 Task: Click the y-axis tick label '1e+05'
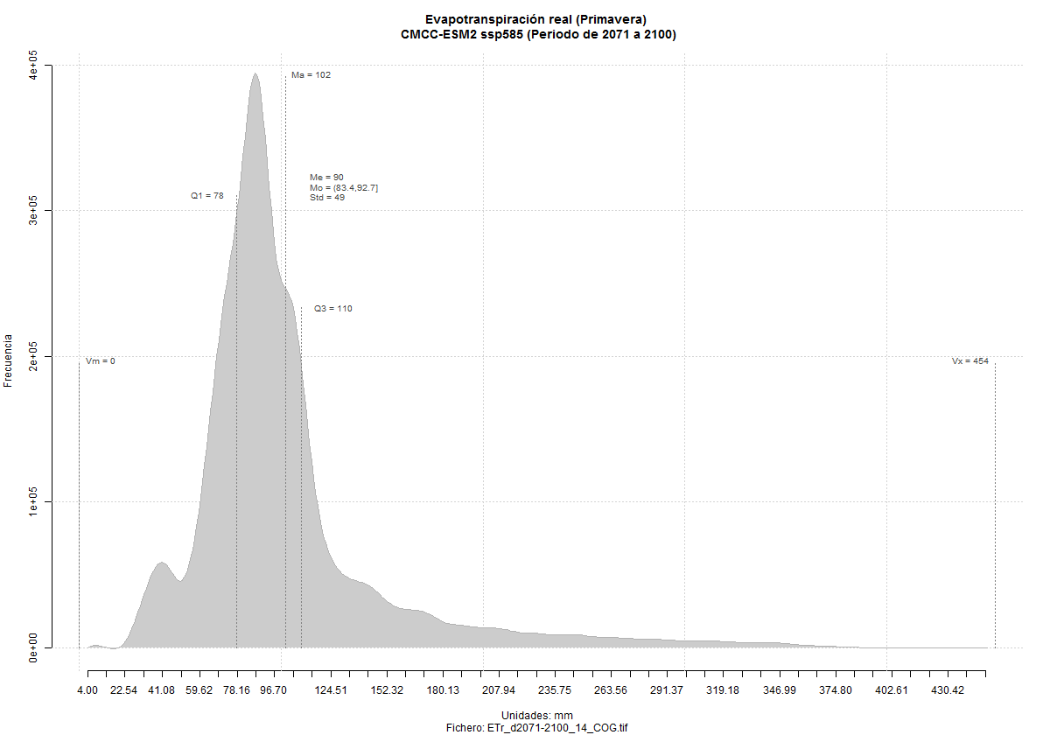point(35,502)
